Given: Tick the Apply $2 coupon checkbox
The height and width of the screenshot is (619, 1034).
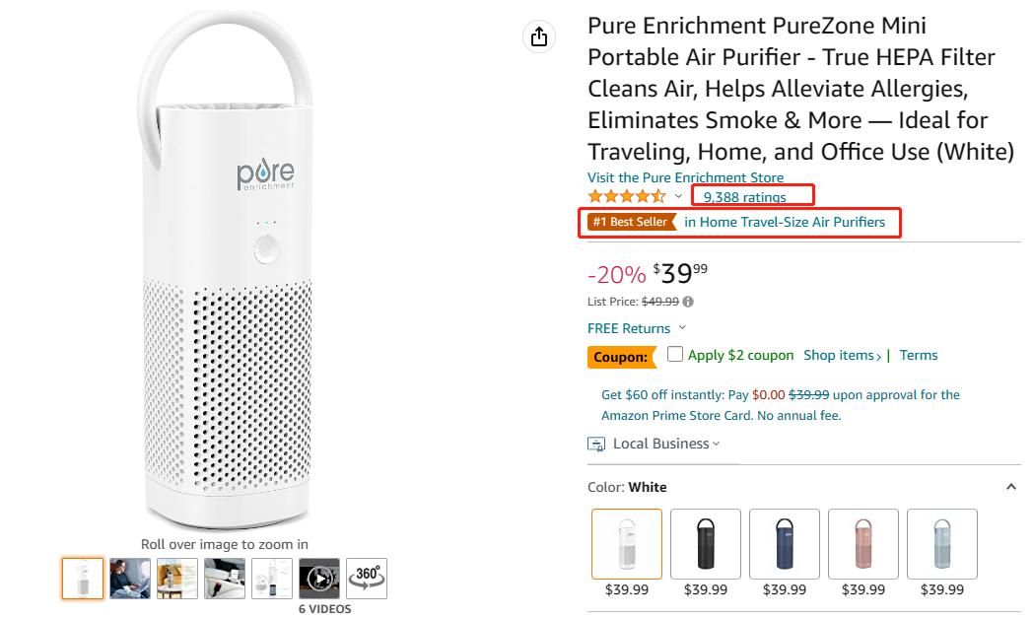Looking at the screenshot, I should pyautogui.click(x=674, y=354).
